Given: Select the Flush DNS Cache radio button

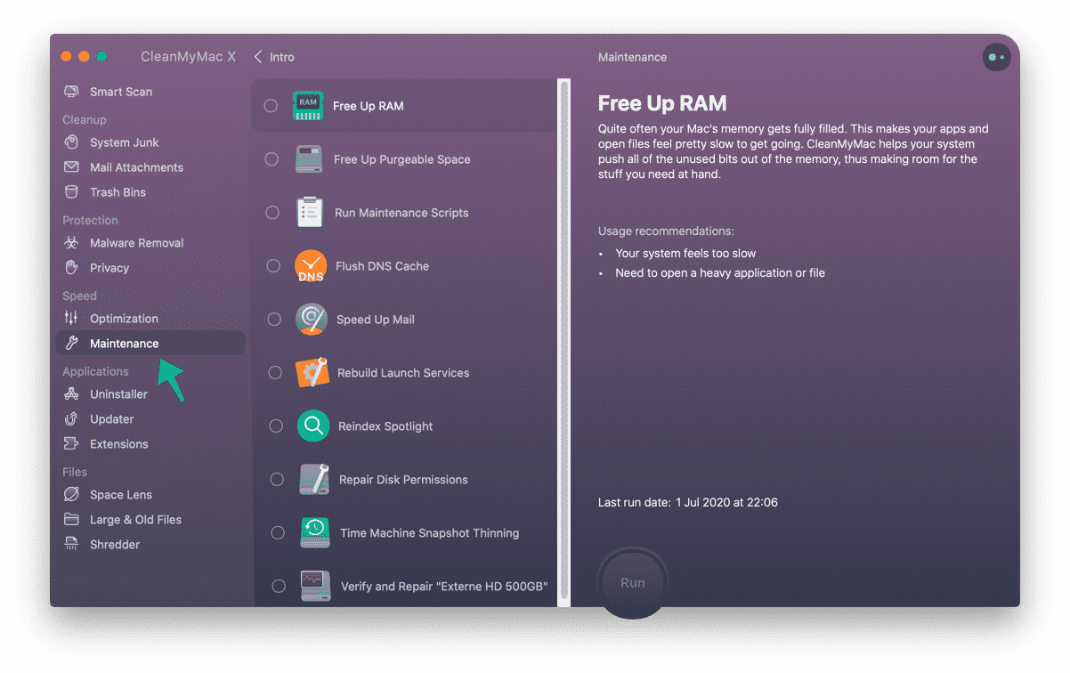Looking at the screenshot, I should [273, 266].
